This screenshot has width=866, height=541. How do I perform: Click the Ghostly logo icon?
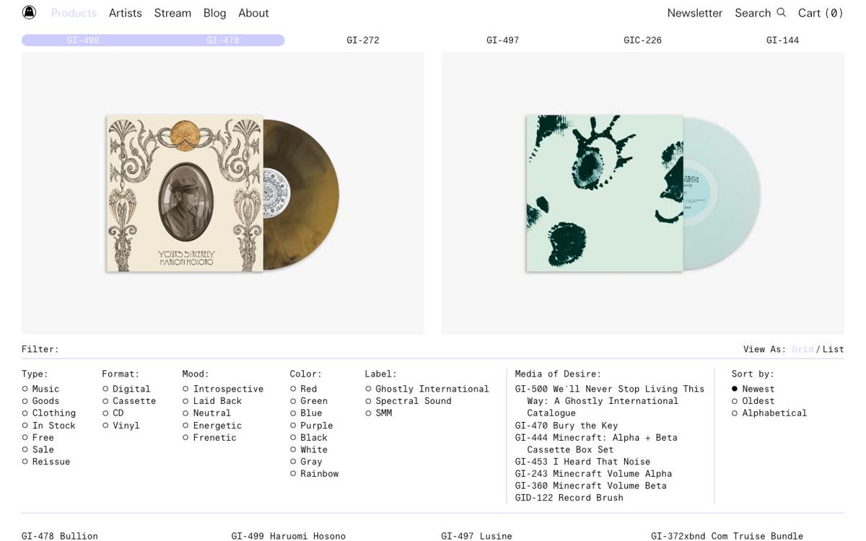click(x=29, y=12)
